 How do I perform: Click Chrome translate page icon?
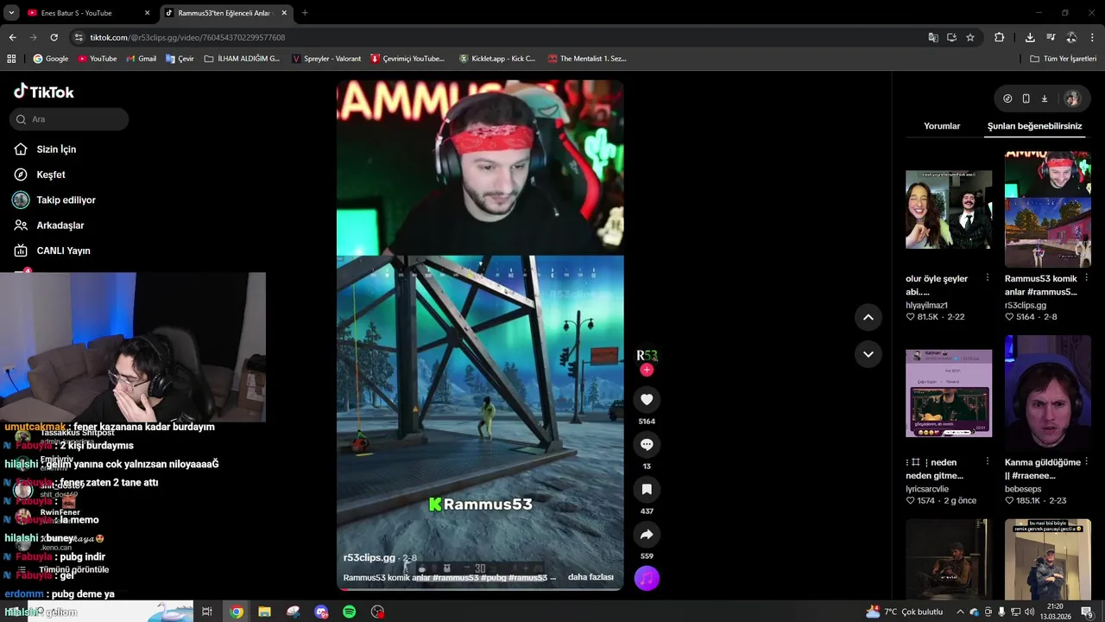coord(933,37)
